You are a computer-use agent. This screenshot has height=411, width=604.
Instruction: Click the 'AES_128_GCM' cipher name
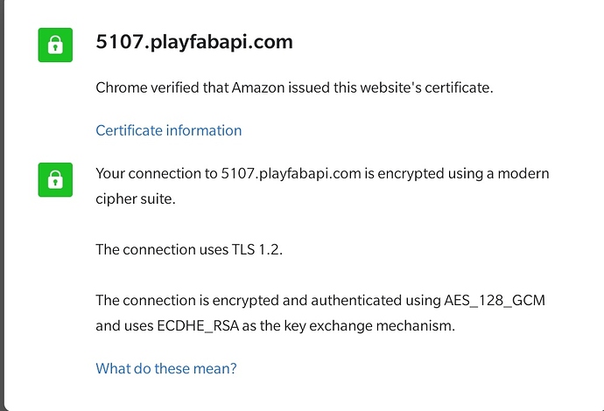pyautogui.click(x=495, y=300)
